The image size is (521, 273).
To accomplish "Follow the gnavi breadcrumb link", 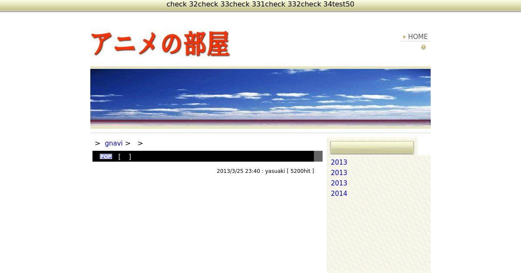I will [114, 143].
